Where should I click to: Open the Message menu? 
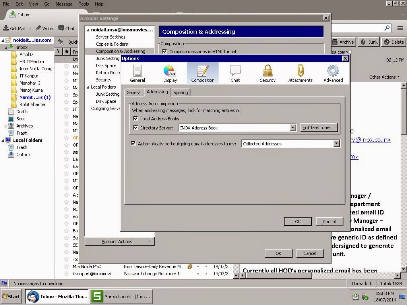[64, 4]
